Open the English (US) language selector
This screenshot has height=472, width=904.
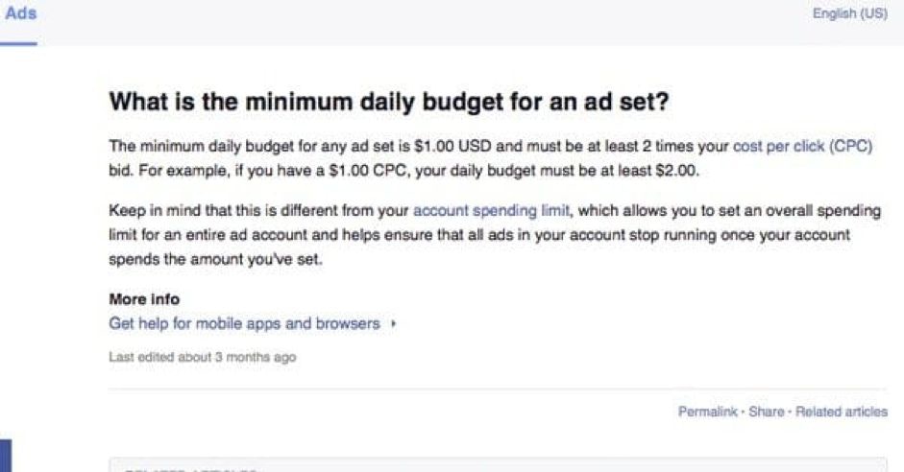click(x=849, y=14)
